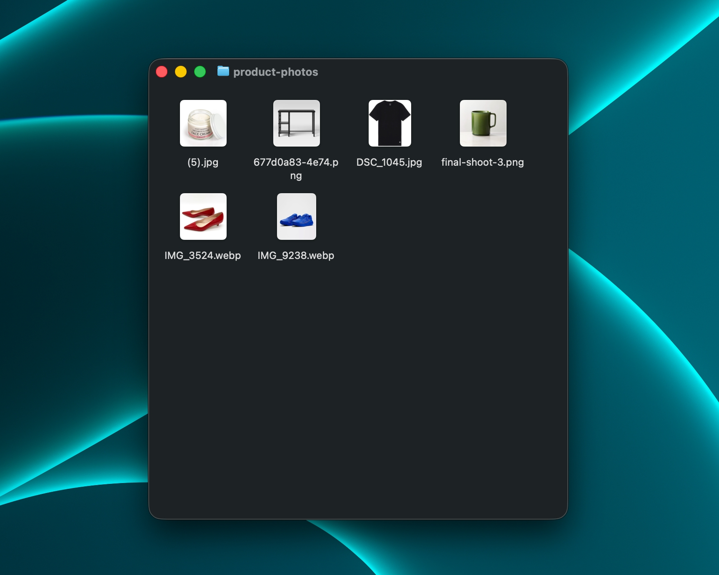Open the 677d0a83-4e74.png desk image
The height and width of the screenshot is (575, 719).
[296, 123]
